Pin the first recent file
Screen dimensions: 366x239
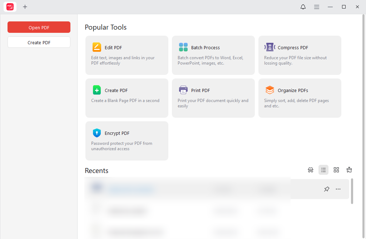[x=326, y=189]
